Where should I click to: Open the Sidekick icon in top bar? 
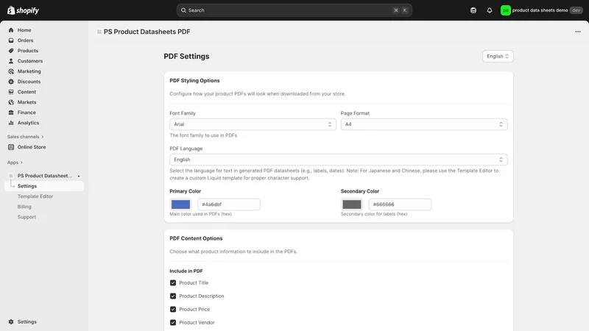473,10
